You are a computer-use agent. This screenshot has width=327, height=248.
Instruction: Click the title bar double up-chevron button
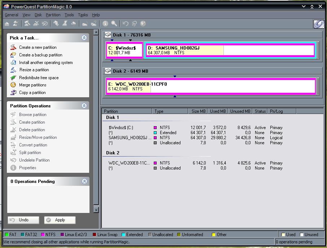click(x=312, y=7)
